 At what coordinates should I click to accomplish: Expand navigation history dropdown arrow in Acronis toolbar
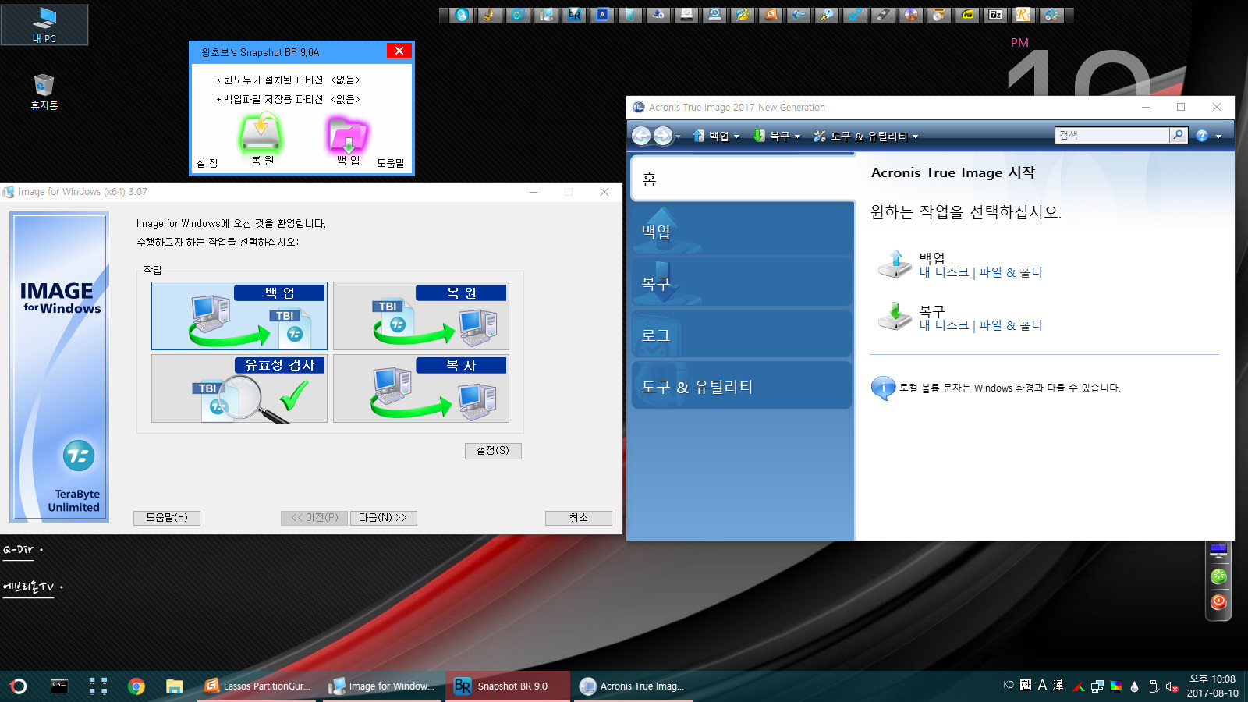pyautogui.click(x=679, y=136)
